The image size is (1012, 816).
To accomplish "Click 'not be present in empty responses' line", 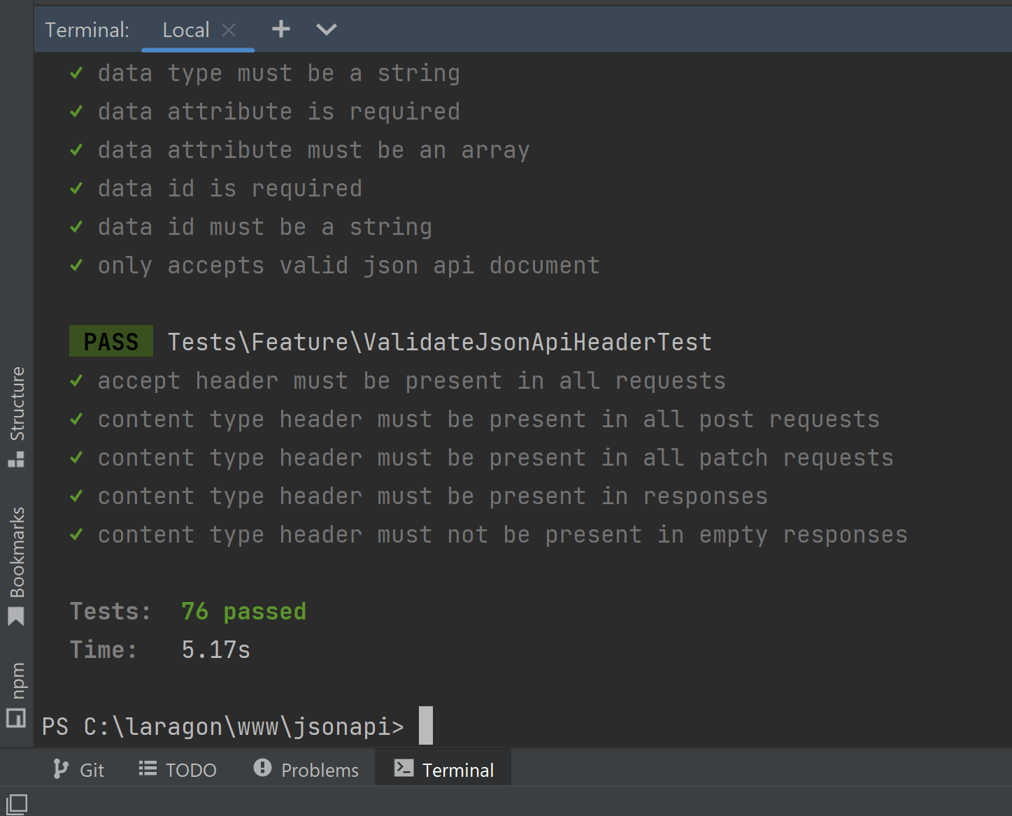I will coord(502,535).
